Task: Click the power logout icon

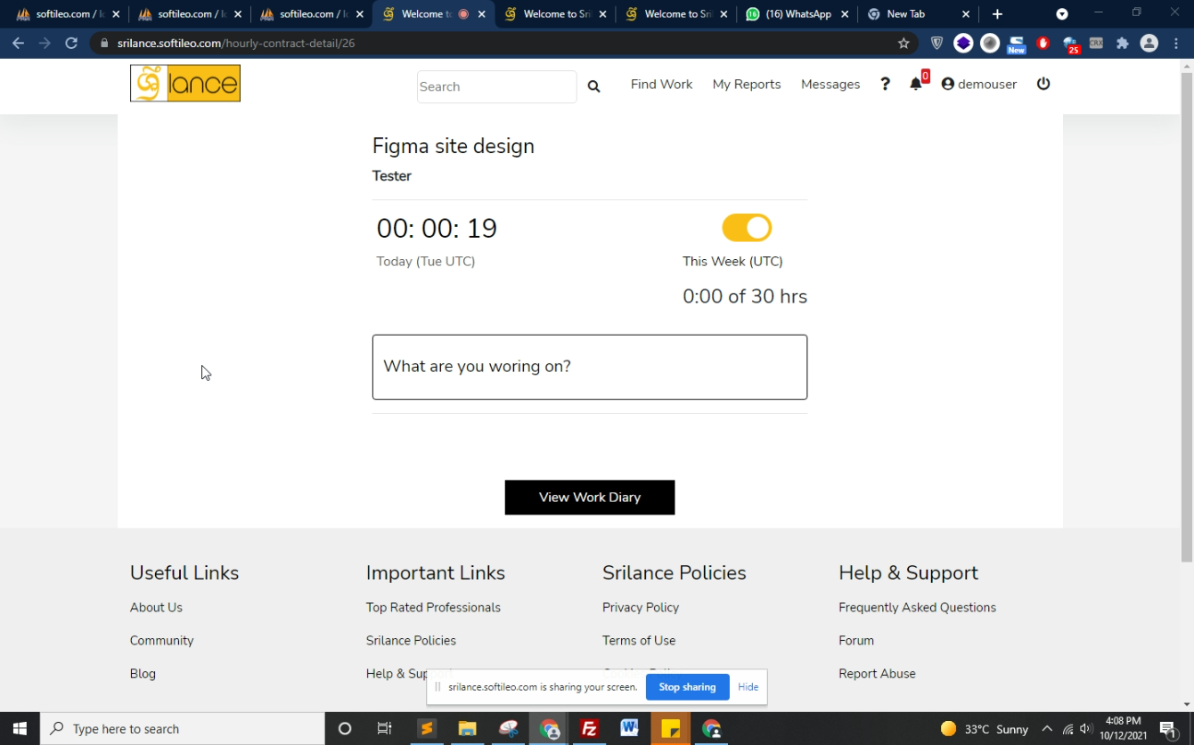Action: (x=1043, y=84)
